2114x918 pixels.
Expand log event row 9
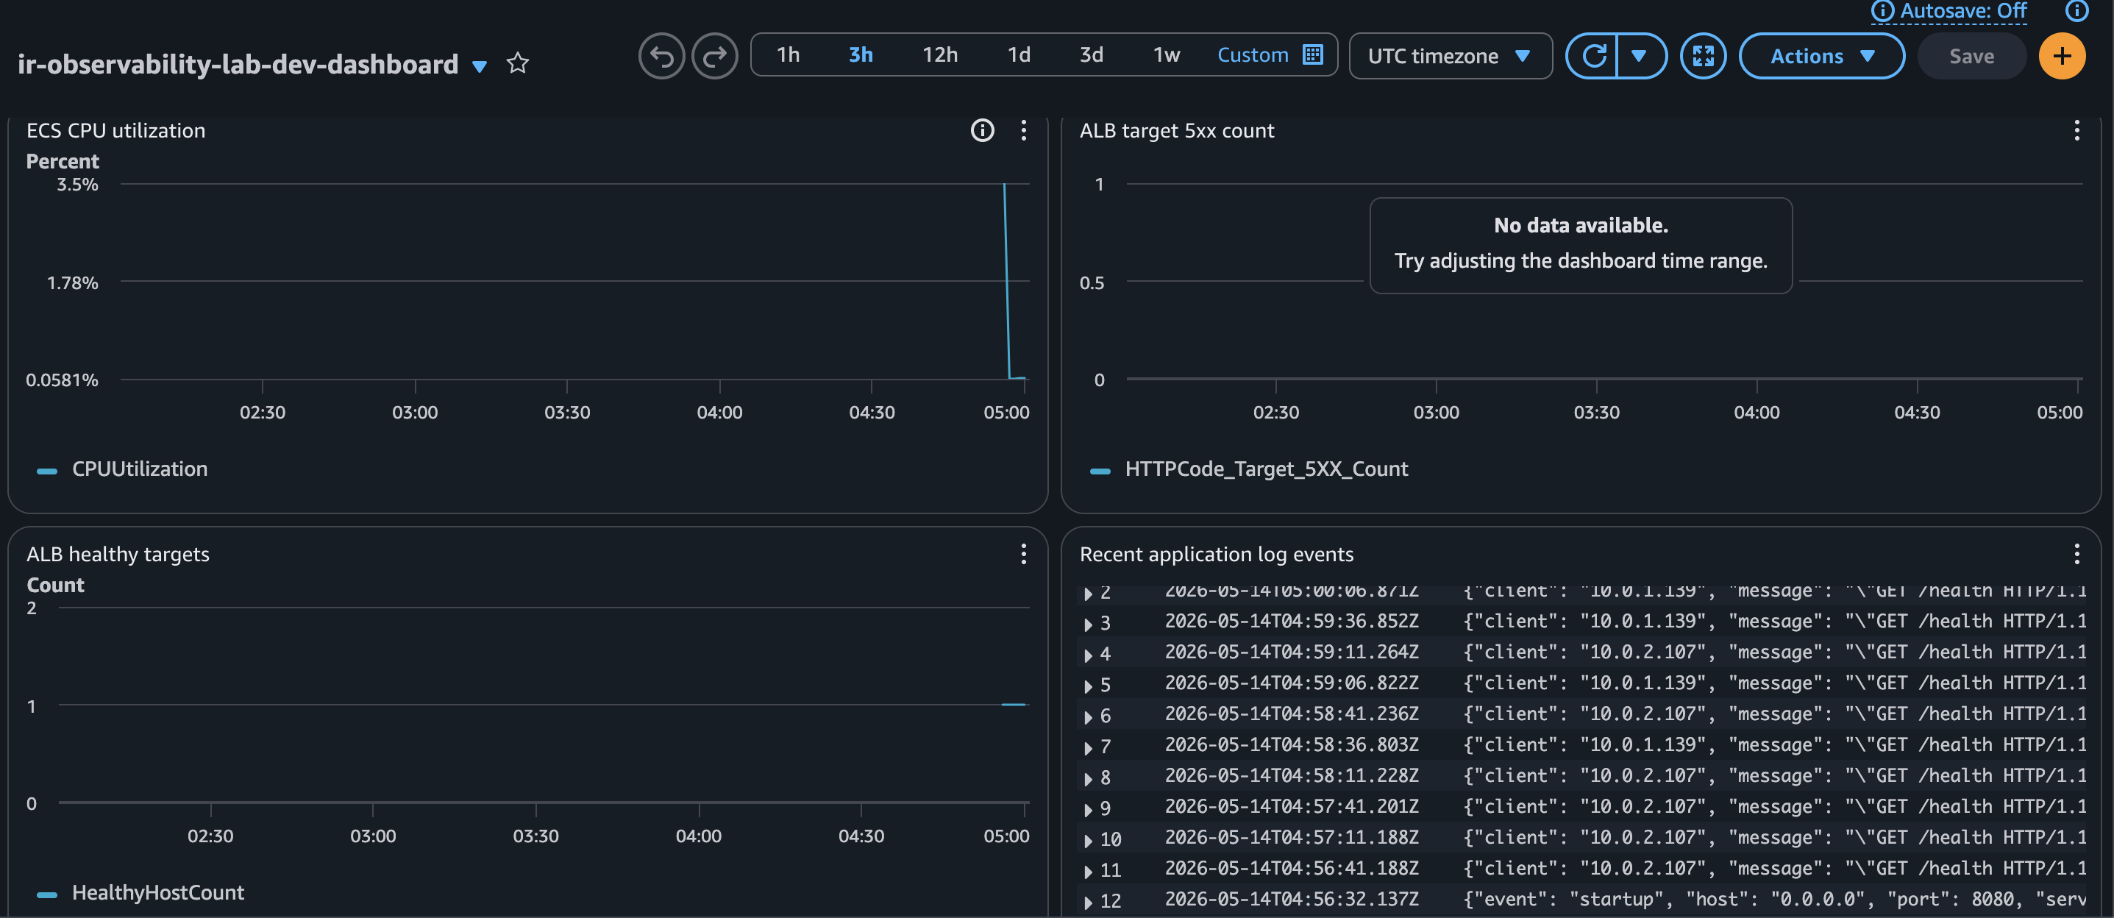tap(1088, 810)
